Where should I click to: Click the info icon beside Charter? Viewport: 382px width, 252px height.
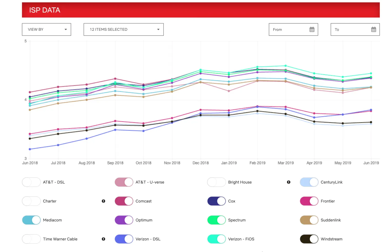point(103,201)
